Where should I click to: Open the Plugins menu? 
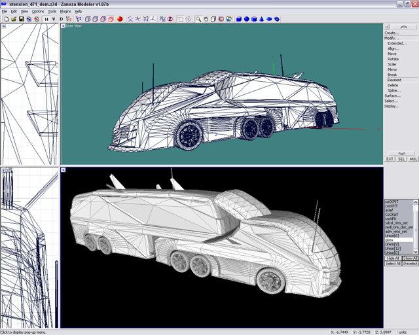click(x=65, y=11)
